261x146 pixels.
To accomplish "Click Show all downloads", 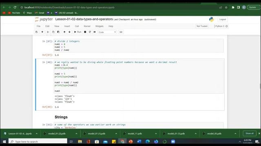I will (250, 133).
